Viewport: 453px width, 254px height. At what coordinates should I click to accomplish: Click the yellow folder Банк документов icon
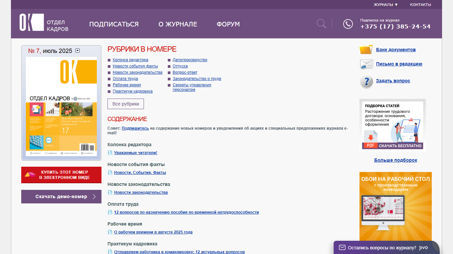coord(366,50)
